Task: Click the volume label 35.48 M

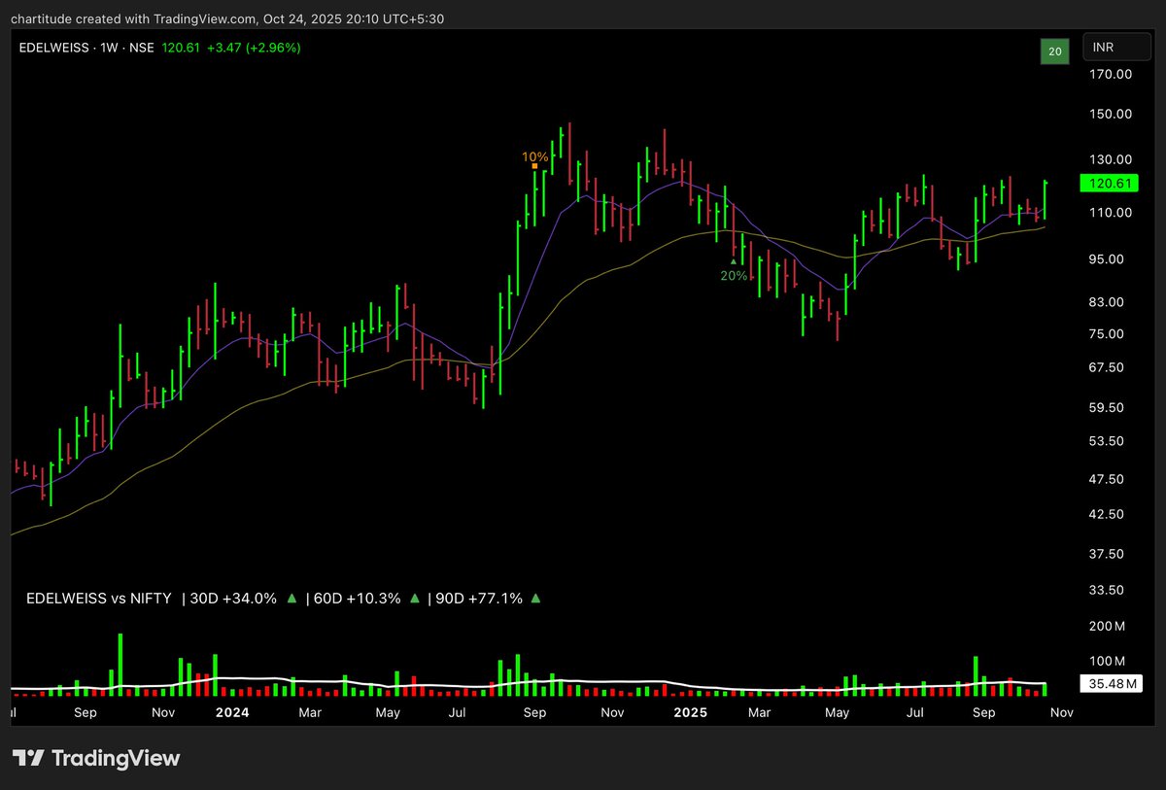Action: point(1114,684)
